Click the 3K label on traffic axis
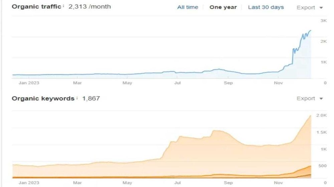334x187 pixels. 323,21
